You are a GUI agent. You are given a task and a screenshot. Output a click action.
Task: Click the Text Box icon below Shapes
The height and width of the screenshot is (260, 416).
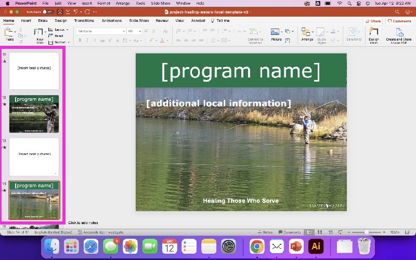[288, 41]
